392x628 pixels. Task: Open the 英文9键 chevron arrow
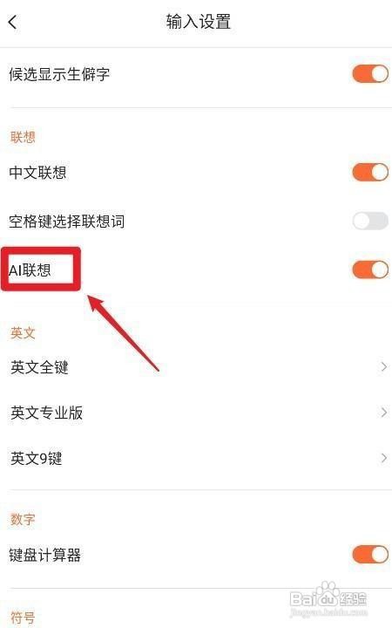click(383, 458)
